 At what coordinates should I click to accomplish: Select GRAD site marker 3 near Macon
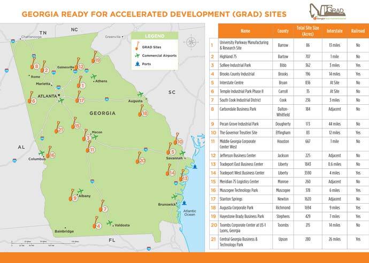pos(86,135)
